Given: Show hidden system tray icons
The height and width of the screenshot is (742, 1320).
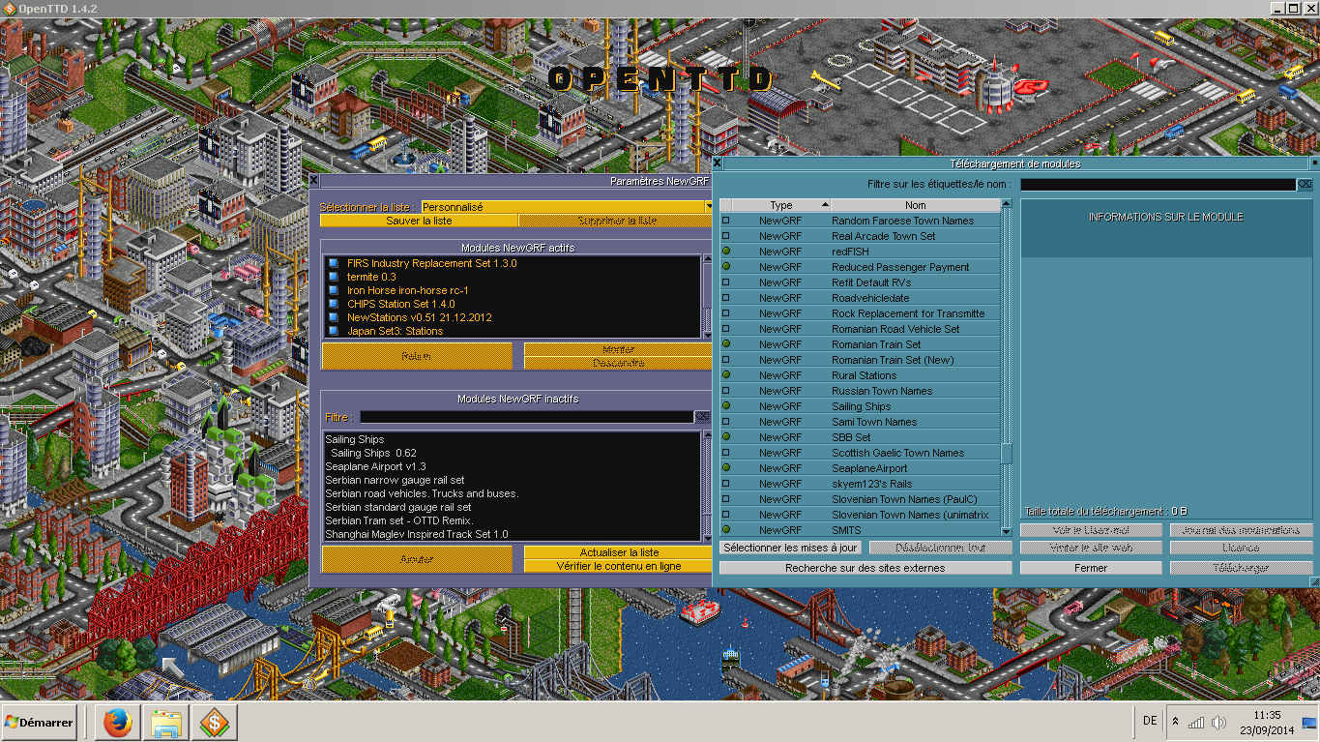Looking at the screenshot, I should coord(1175,723).
